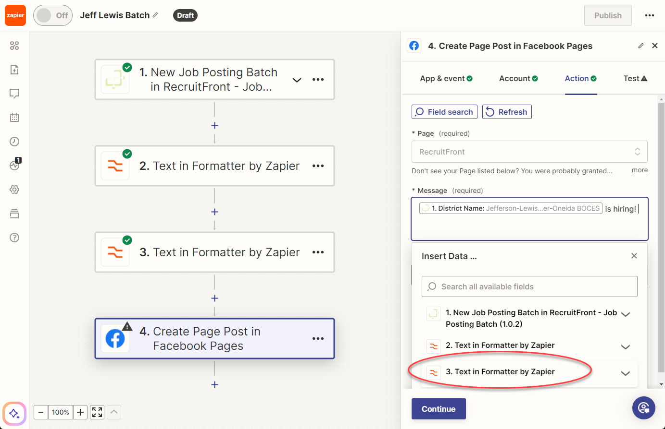Open the Page dropdown showing RecruitFront
Viewport: 665px width, 429px height.
pyautogui.click(x=529, y=152)
